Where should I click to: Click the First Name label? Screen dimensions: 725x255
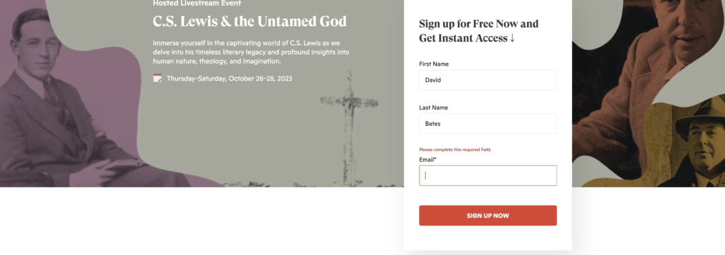coord(434,64)
